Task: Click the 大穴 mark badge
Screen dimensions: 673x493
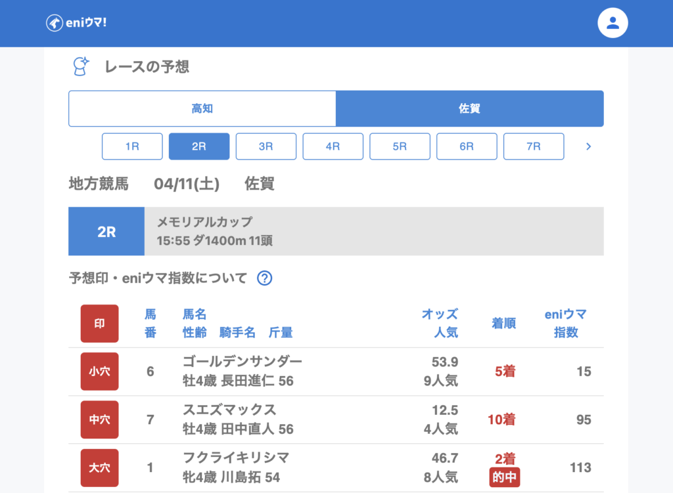Action: click(99, 467)
